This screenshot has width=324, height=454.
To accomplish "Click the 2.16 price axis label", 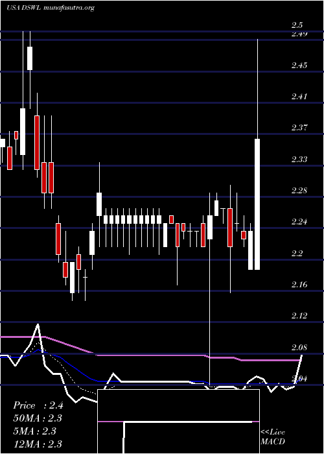I will point(299,285).
